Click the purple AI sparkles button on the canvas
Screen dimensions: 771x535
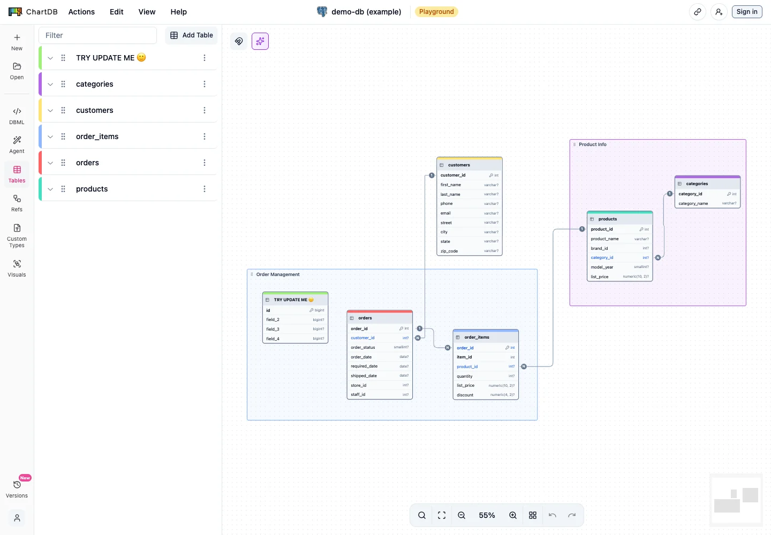pyautogui.click(x=260, y=41)
